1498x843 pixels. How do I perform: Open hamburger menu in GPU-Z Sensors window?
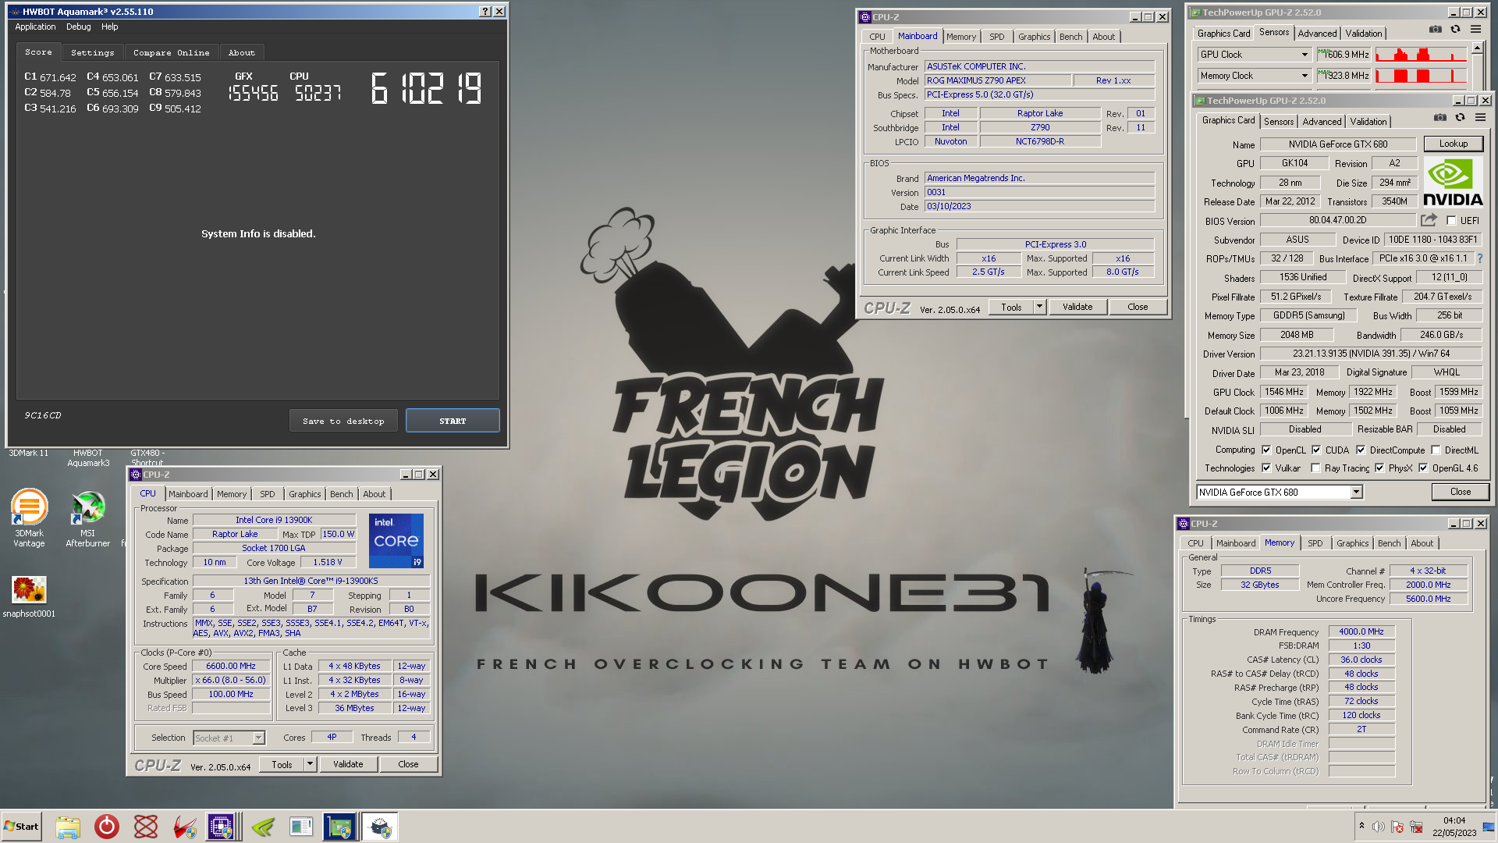tap(1475, 30)
